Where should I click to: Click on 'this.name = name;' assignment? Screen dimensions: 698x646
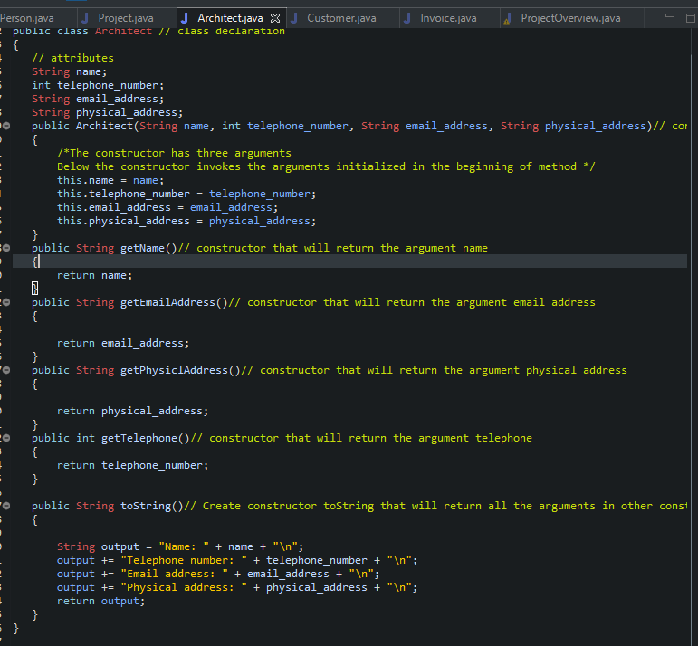pyautogui.click(x=110, y=180)
